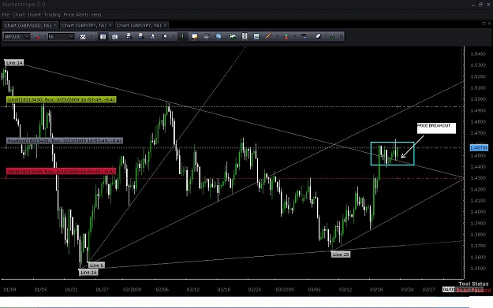Click the zoom in magnifier icon
Screen dimensions: 493x308
coord(129,36)
